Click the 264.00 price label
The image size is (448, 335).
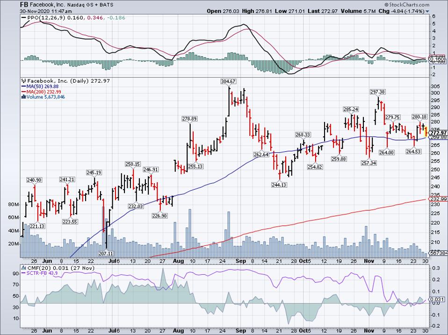(387, 153)
